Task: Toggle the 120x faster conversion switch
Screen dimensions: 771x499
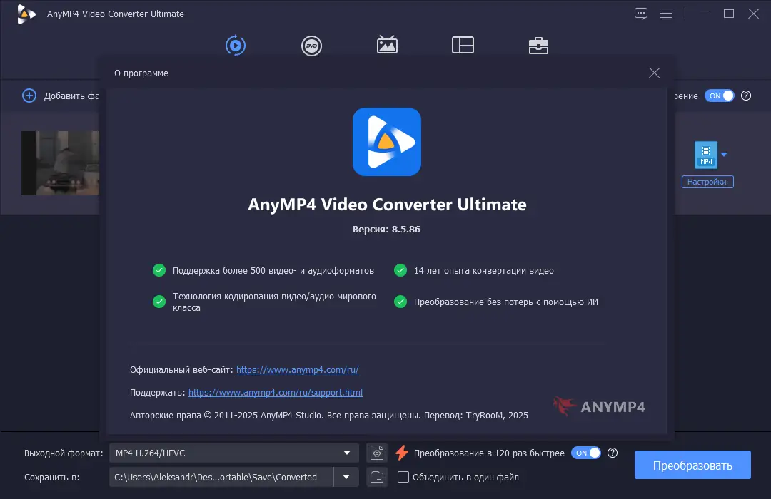Action: tap(585, 453)
